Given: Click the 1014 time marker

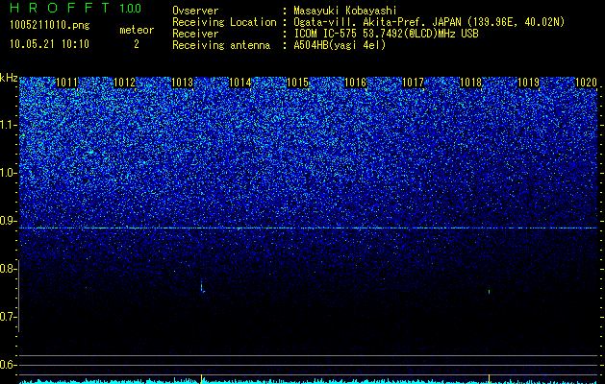Looking at the screenshot, I should pos(240,83).
